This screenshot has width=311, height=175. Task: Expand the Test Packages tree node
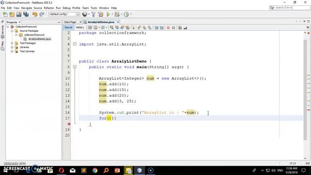coord(12,43)
